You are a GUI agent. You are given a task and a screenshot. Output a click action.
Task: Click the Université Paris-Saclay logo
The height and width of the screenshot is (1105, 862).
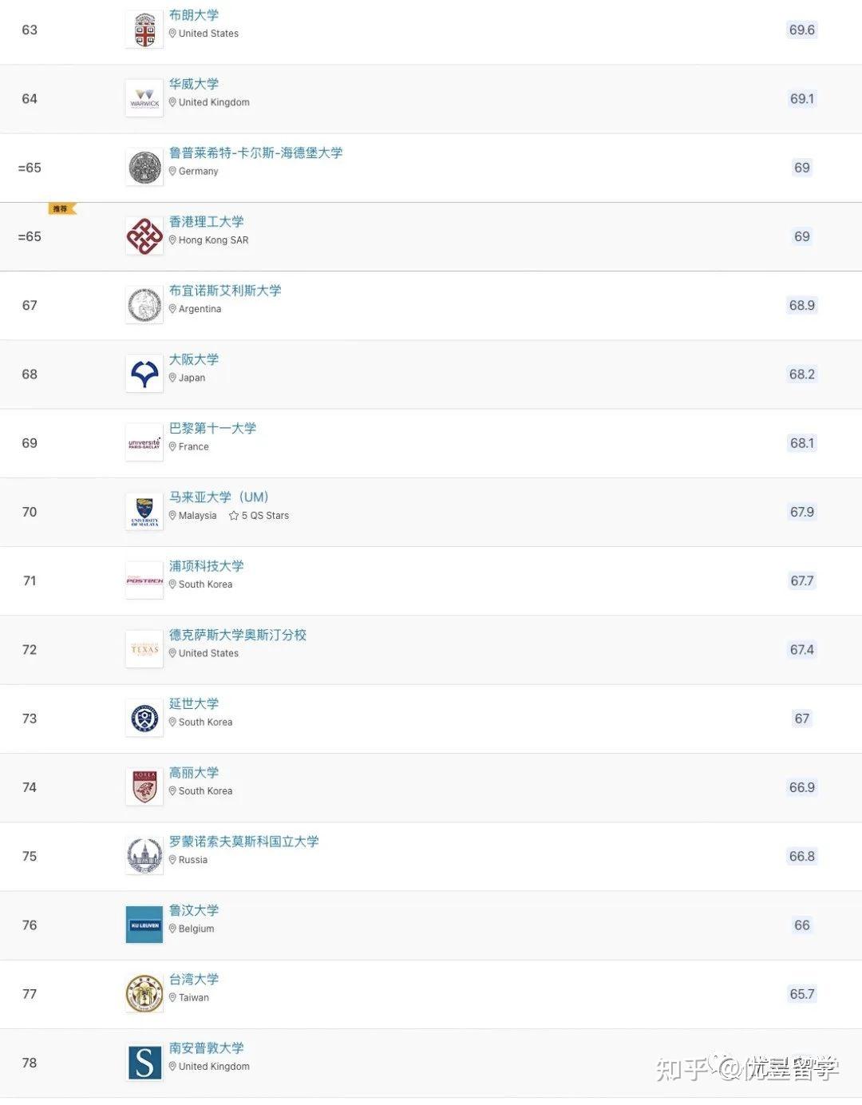pos(144,442)
